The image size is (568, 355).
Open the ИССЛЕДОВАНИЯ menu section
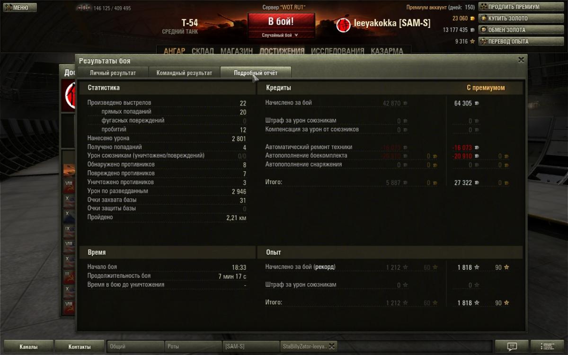click(337, 51)
